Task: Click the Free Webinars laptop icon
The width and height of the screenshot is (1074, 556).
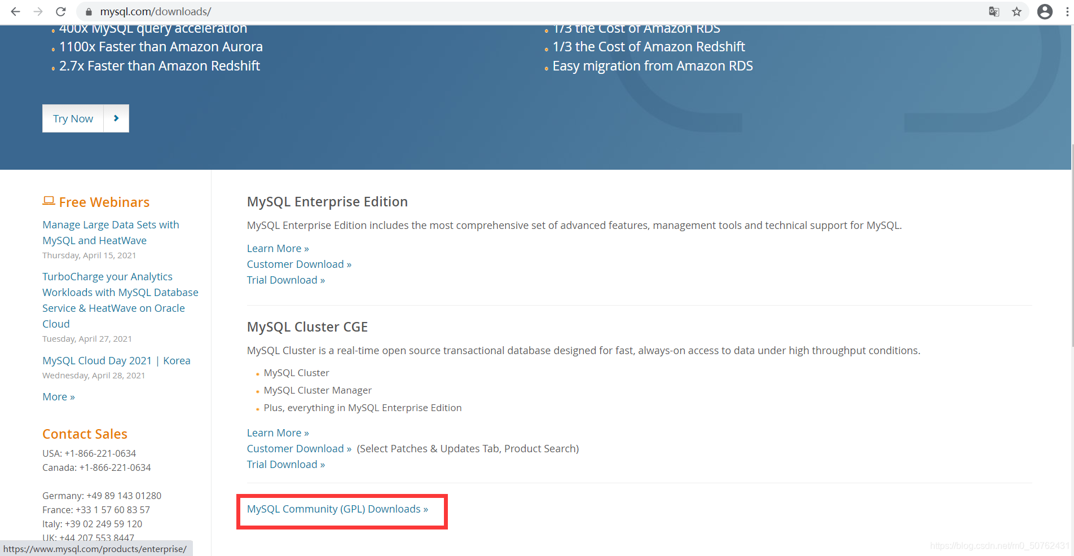Action: pyautogui.click(x=49, y=201)
